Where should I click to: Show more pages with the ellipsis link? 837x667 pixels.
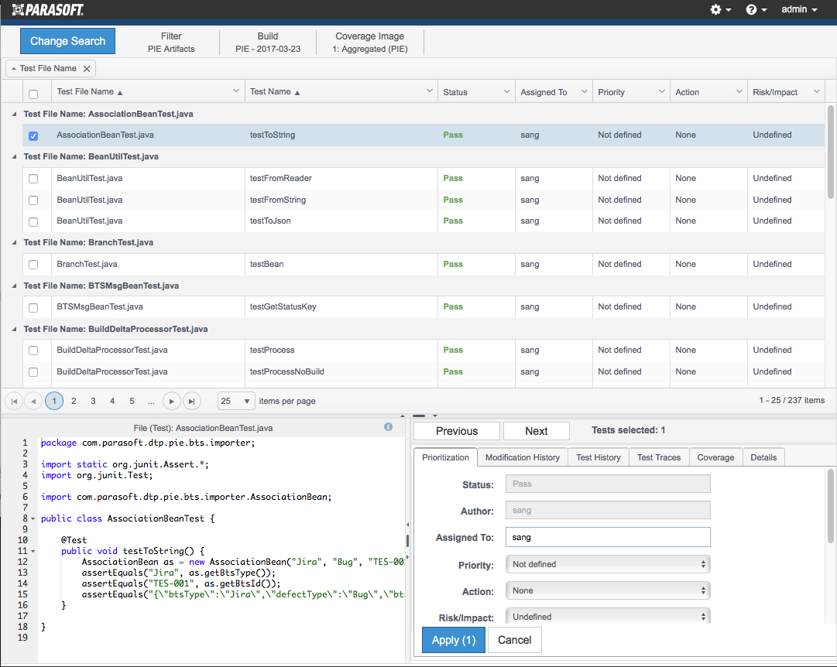pyautogui.click(x=152, y=401)
